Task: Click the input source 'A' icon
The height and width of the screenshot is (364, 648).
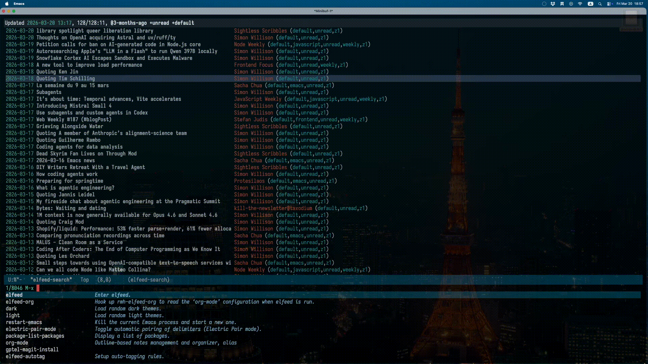Action: (x=590, y=4)
